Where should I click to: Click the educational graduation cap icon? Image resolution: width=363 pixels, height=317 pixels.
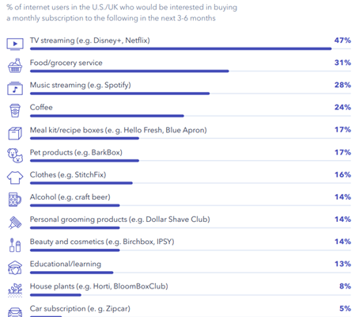[x=15, y=268]
